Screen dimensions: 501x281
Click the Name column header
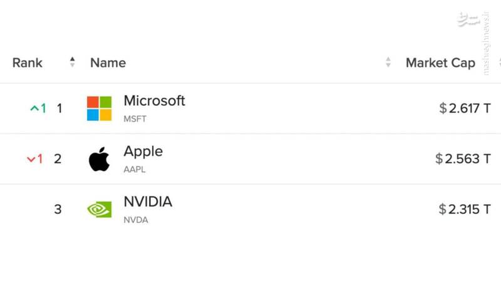point(108,63)
